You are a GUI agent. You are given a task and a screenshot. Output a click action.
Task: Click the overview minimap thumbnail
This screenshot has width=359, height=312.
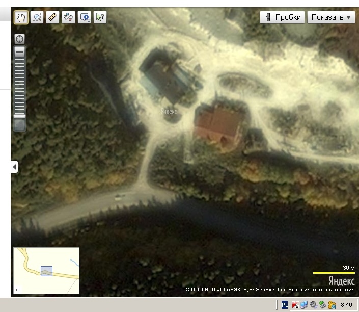coord(46,271)
